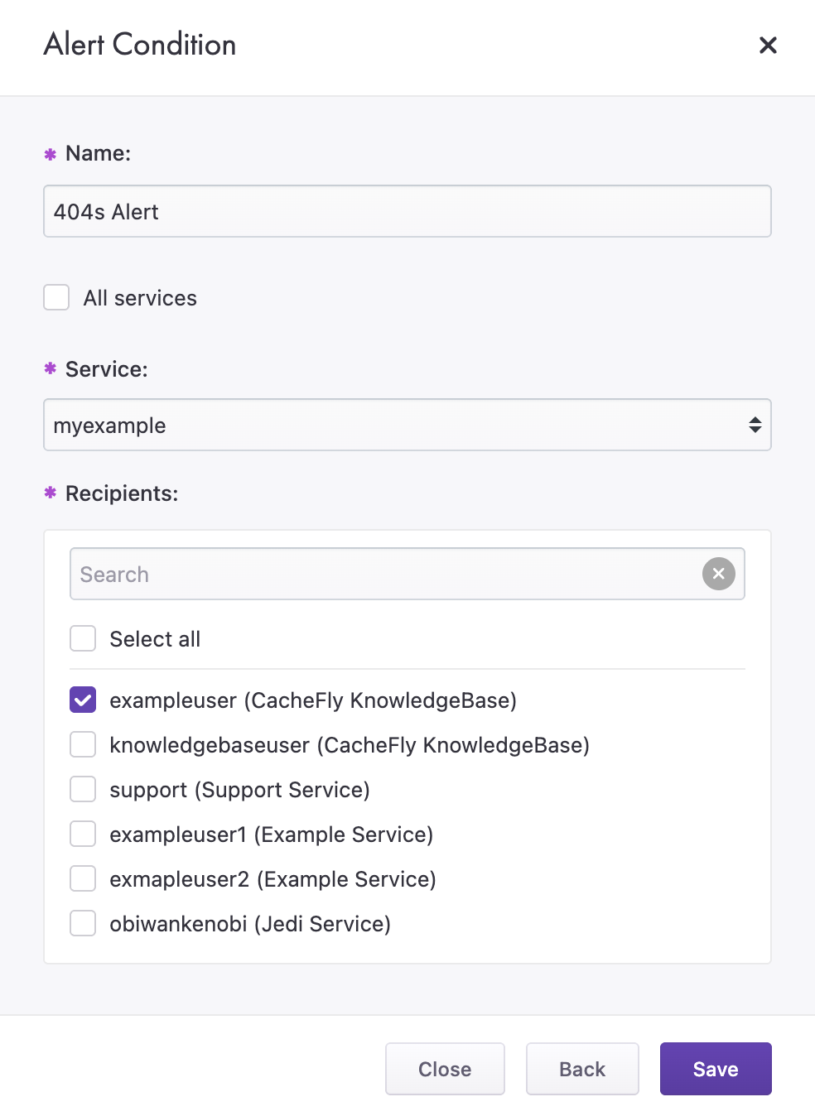This screenshot has width=815, height=1116.
Task: Close the Alert Condition dialog with X
Action: pyautogui.click(x=768, y=45)
